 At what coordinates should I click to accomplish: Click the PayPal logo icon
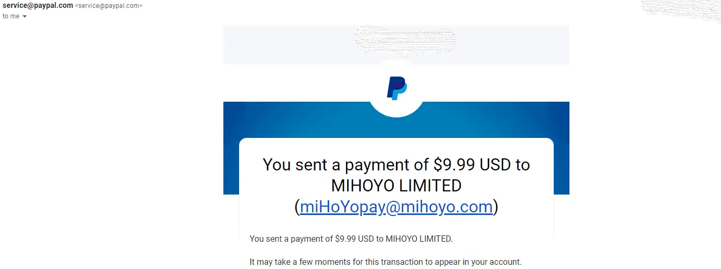coord(396,88)
